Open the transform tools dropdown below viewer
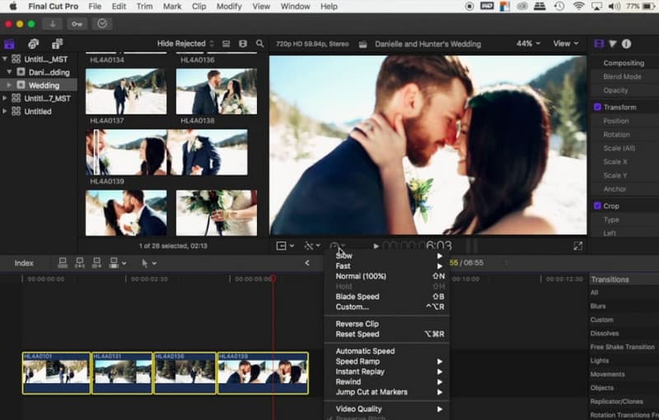This screenshot has width=659, height=420. click(x=285, y=246)
